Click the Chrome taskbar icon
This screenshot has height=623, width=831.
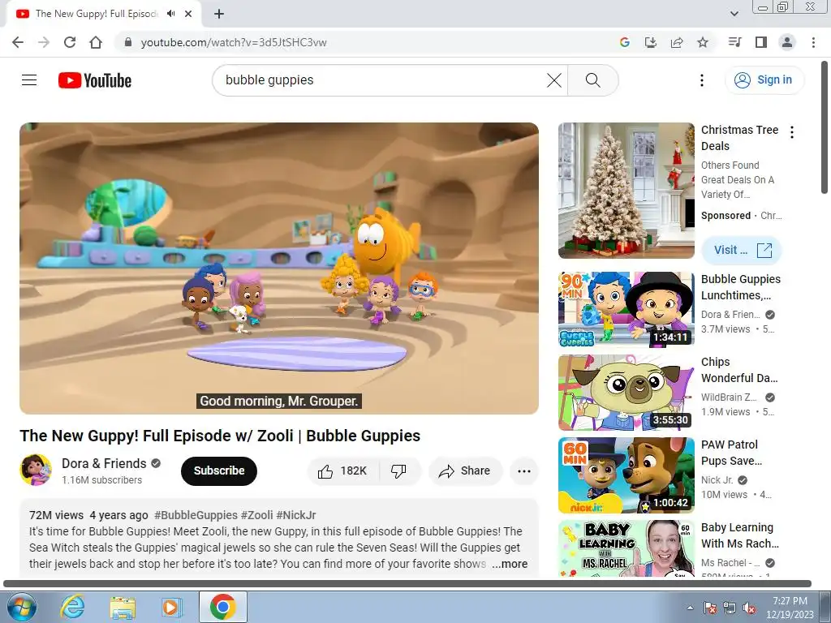click(x=222, y=607)
